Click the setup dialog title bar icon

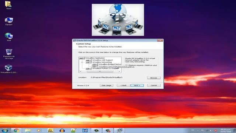[74, 40]
